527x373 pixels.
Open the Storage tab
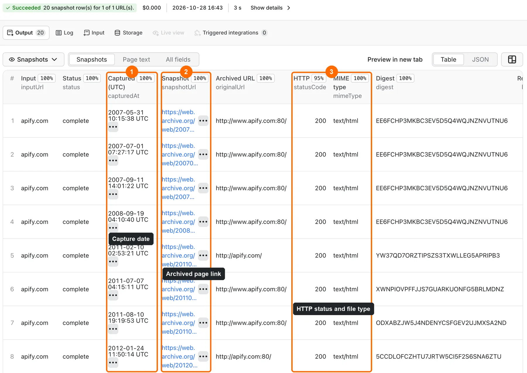click(129, 33)
